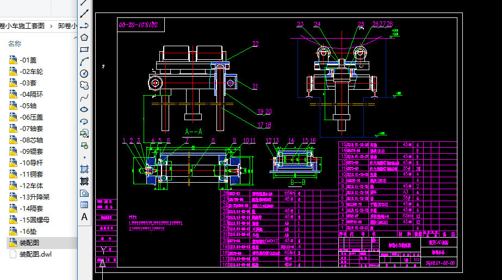
Task: Select the Rectangle drawing tool
Action: coord(84,49)
